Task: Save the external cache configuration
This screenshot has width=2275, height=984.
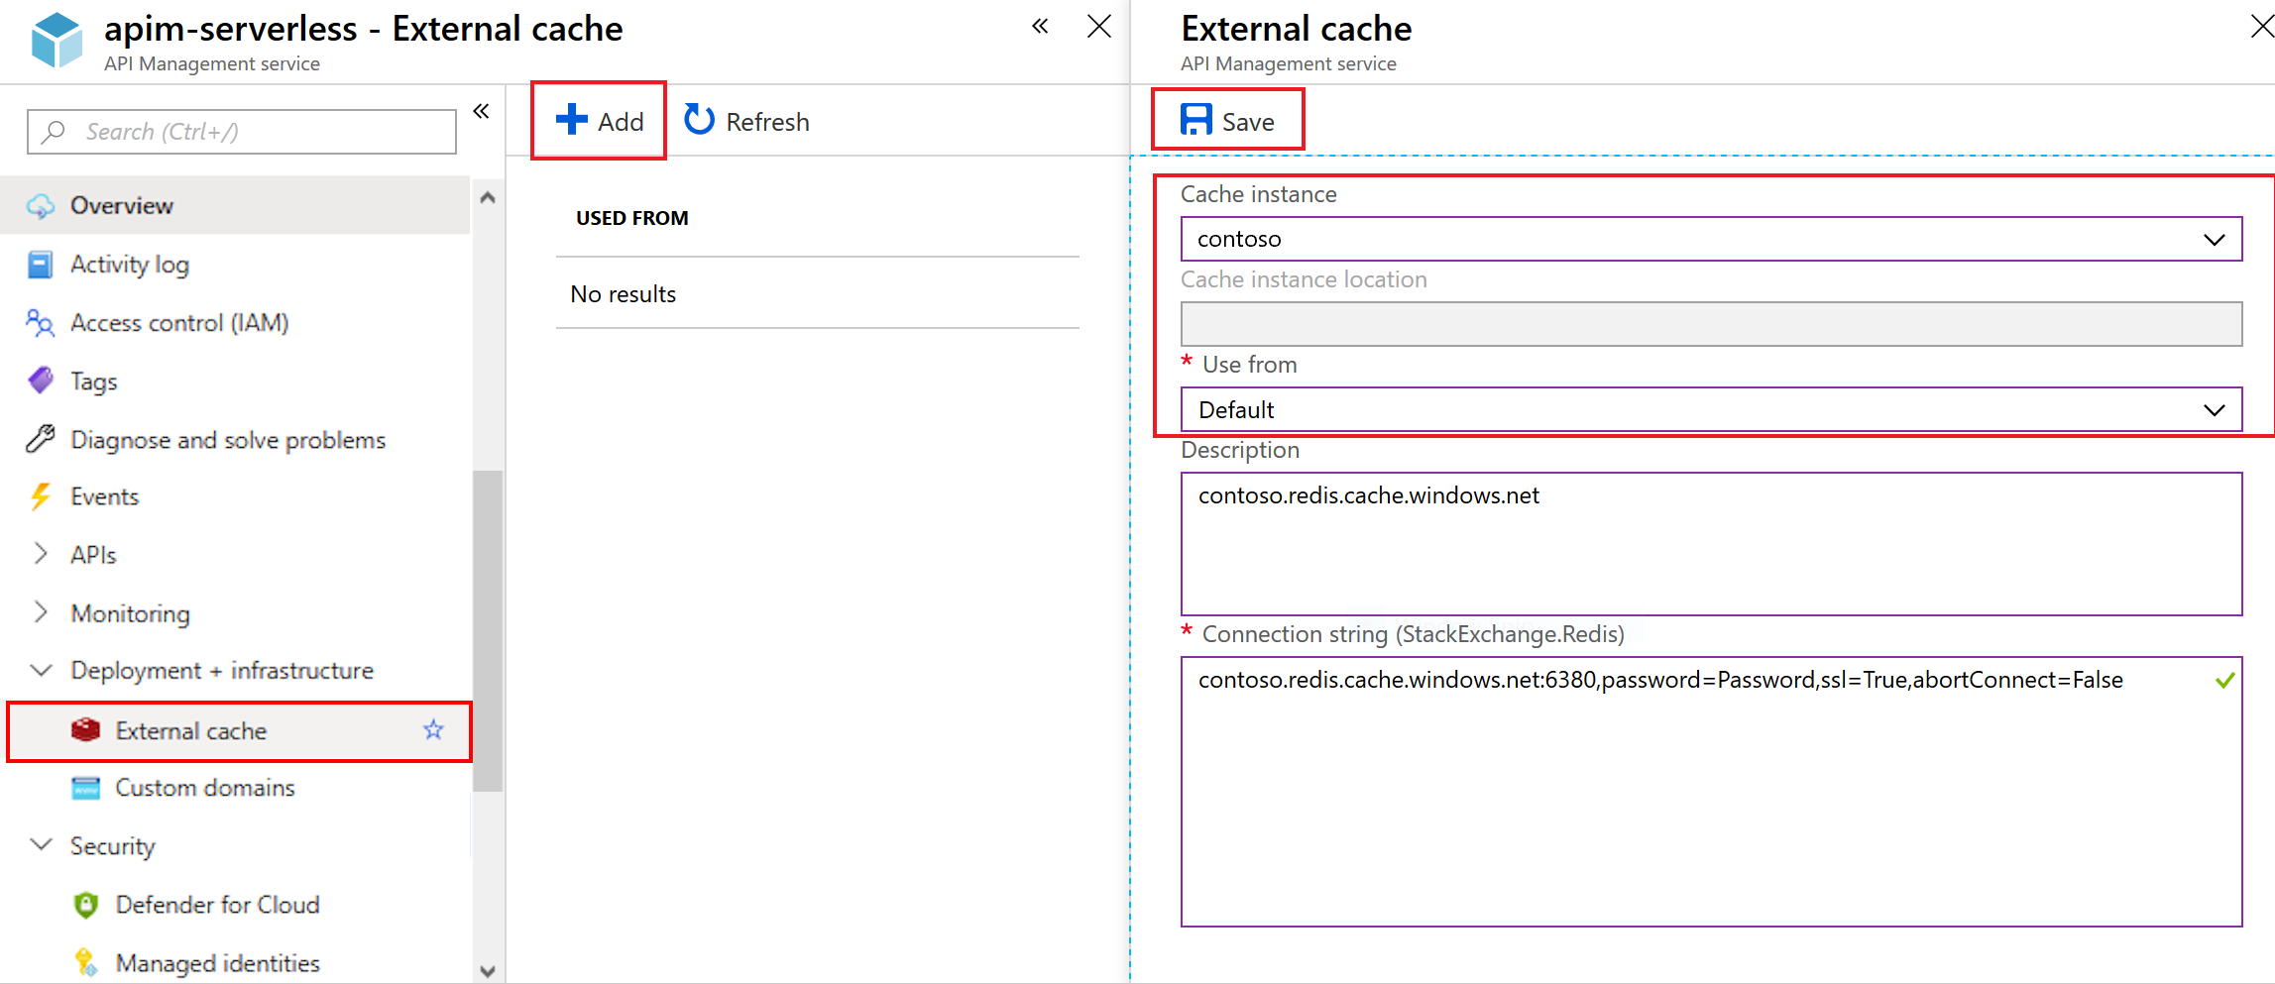Action: tap(1227, 120)
